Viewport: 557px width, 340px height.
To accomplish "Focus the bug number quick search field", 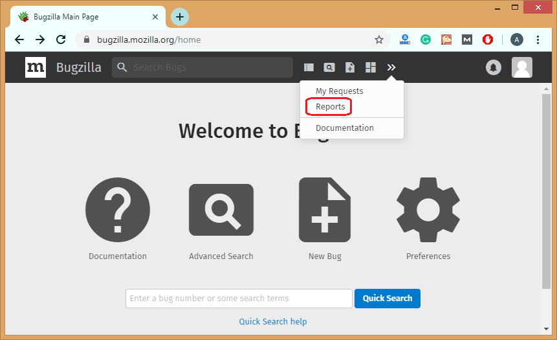I will 239,299.
